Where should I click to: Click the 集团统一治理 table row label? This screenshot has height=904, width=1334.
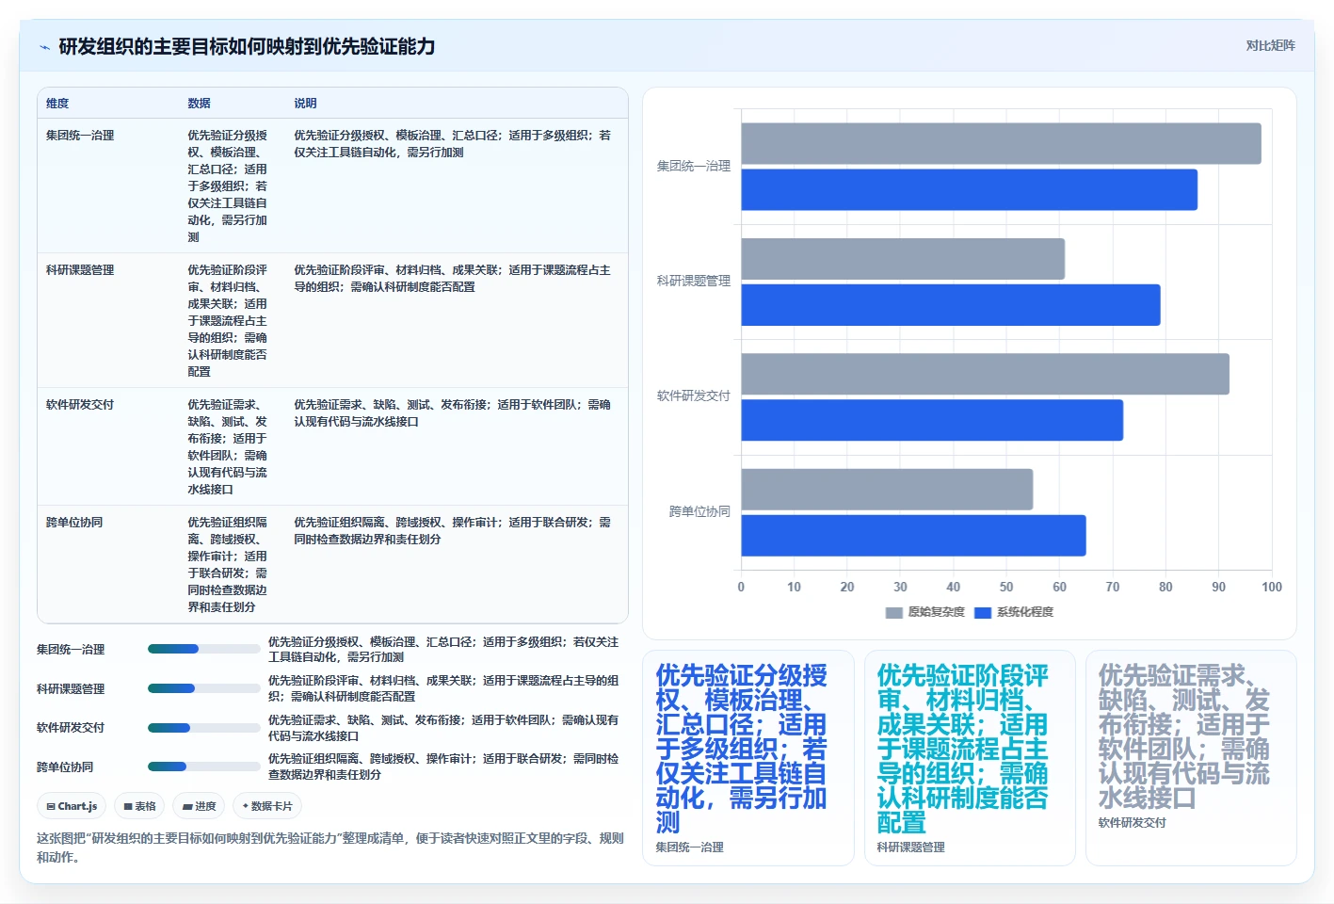[80, 136]
